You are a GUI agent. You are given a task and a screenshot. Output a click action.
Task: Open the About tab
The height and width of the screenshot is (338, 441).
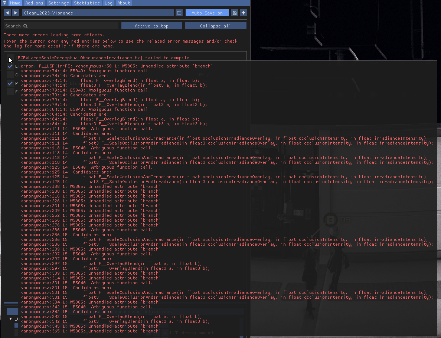click(124, 3)
